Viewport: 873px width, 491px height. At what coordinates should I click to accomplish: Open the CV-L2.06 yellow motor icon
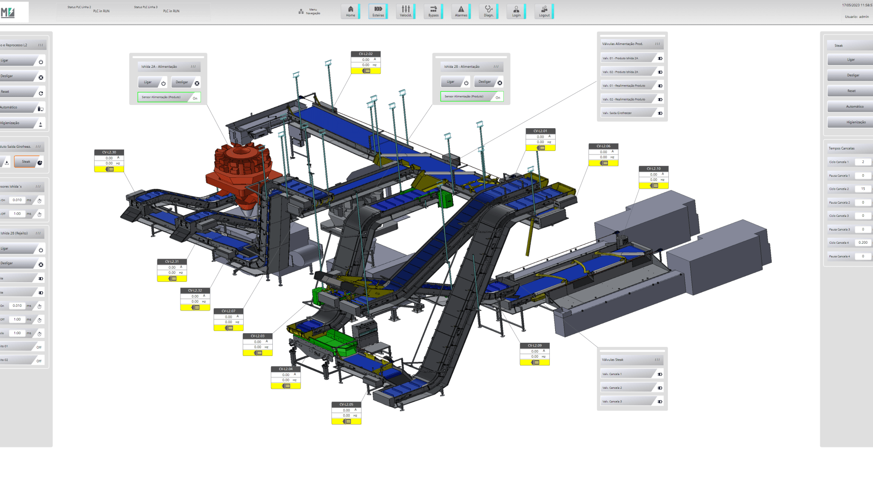(604, 163)
